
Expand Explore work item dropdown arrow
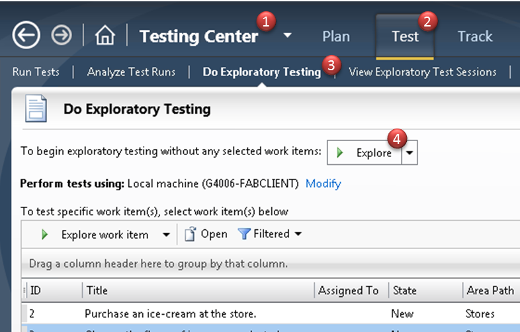166,235
